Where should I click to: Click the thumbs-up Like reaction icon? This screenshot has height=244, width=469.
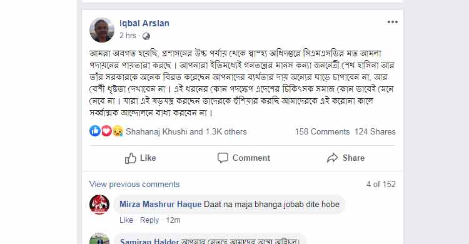point(95,131)
